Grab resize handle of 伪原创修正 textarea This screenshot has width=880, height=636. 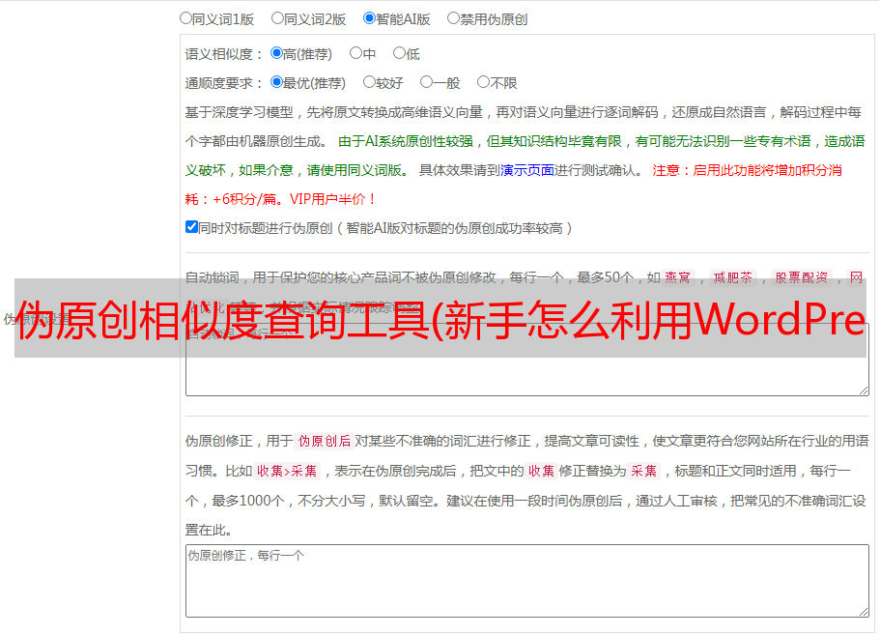pos(864,612)
